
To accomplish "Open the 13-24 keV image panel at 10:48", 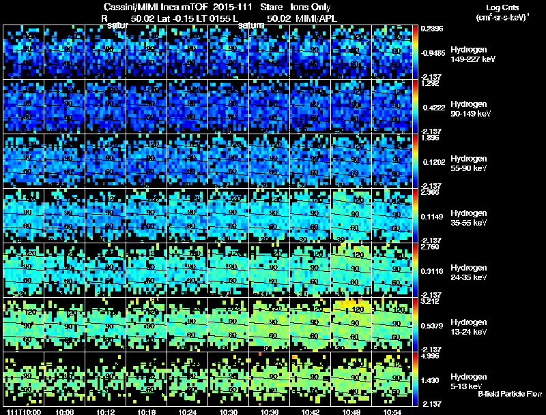I will click(x=351, y=325).
